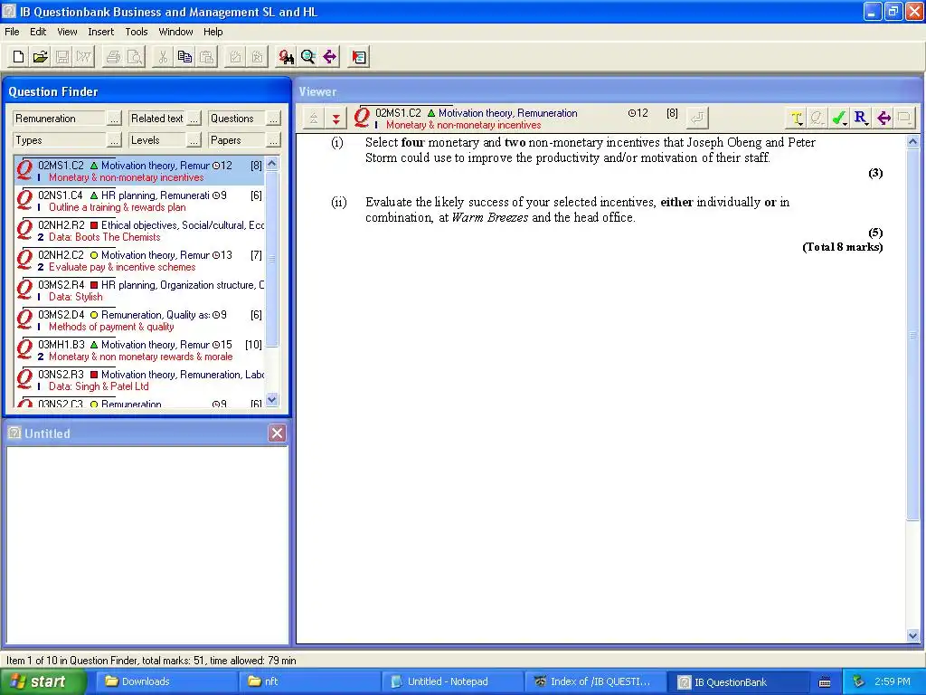The width and height of the screenshot is (926, 695).
Task: Click the Types filter field
Action: tap(60, 140)
